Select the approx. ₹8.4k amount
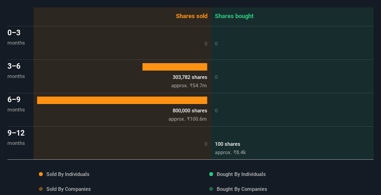The height and width of the screenshot is (195, 381). coord(230,152)
